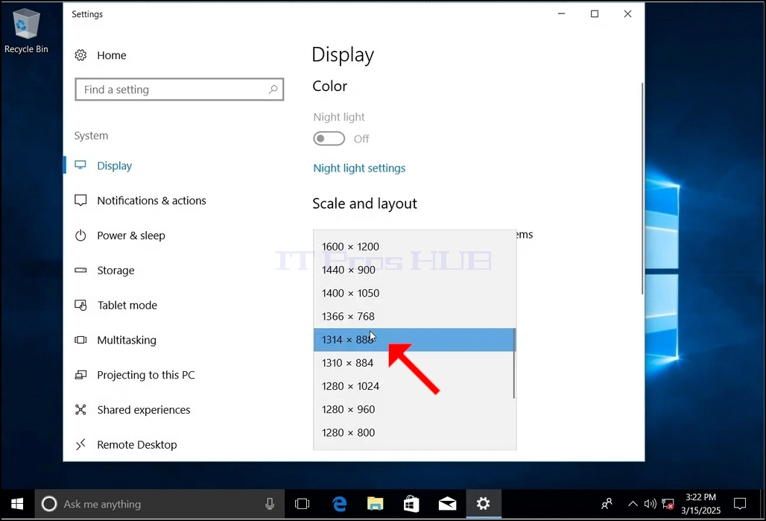Click the Settings page vertical scrollbar
Viewport: 766px width, 521px height.
(x=642, y=188)
